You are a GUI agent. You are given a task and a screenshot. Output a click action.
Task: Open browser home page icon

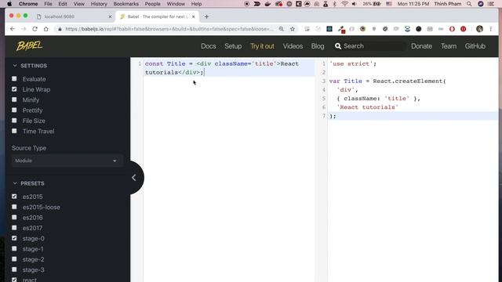click(46, 29)
